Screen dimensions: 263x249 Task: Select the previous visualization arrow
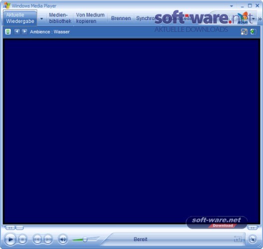(17, 31)
